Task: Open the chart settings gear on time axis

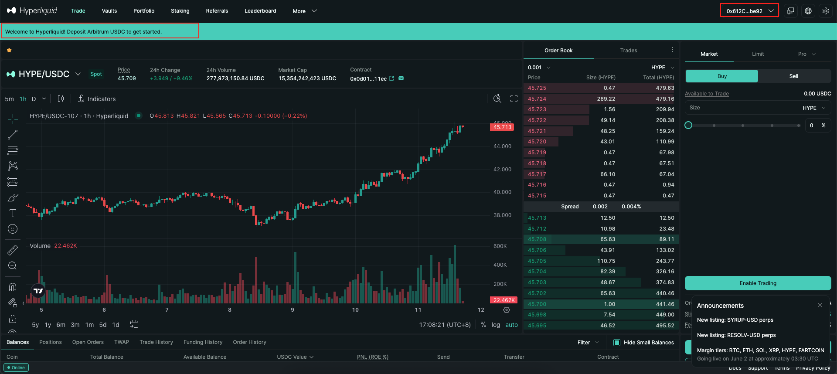Action: pos(507,310)
